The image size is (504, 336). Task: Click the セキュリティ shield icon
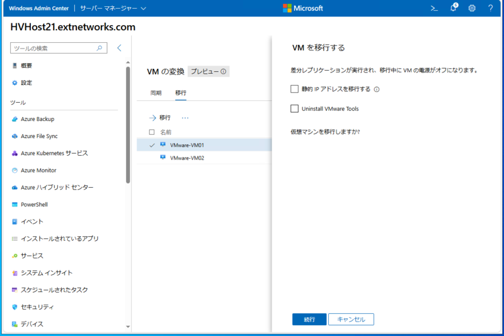14,307
